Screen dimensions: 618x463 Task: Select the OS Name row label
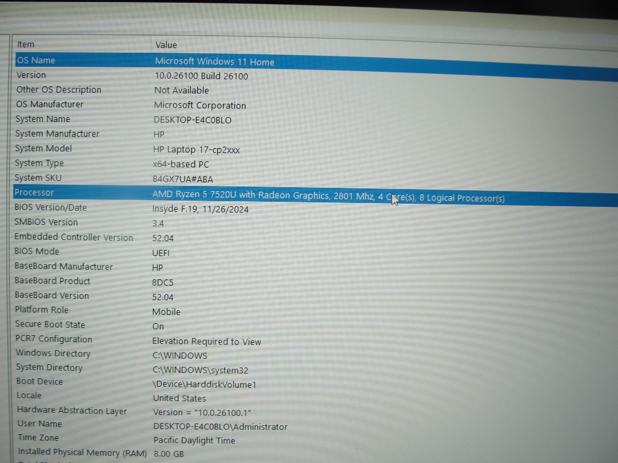coord(36,60)
